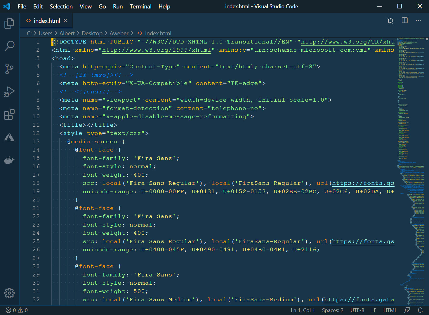Click the Open Changes compare icon
Viewport: 429px width, 315px height.
(x=390, y=20)
